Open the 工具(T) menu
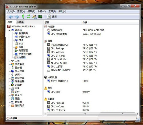The height and width of the screenshot is (125, 143). coord(52,11)
